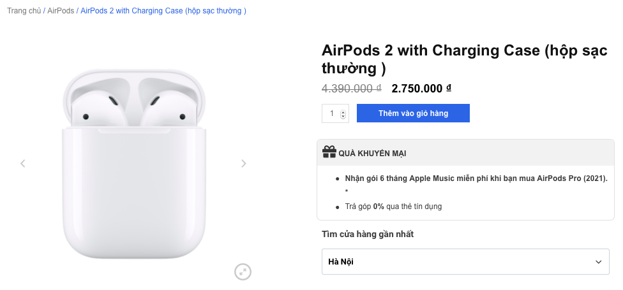Show the previous product image
623x290 pixels.
tap(22, 163)
